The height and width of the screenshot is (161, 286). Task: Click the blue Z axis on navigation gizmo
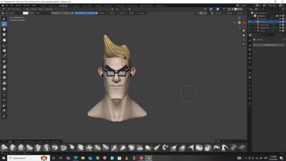coord(239,18)
